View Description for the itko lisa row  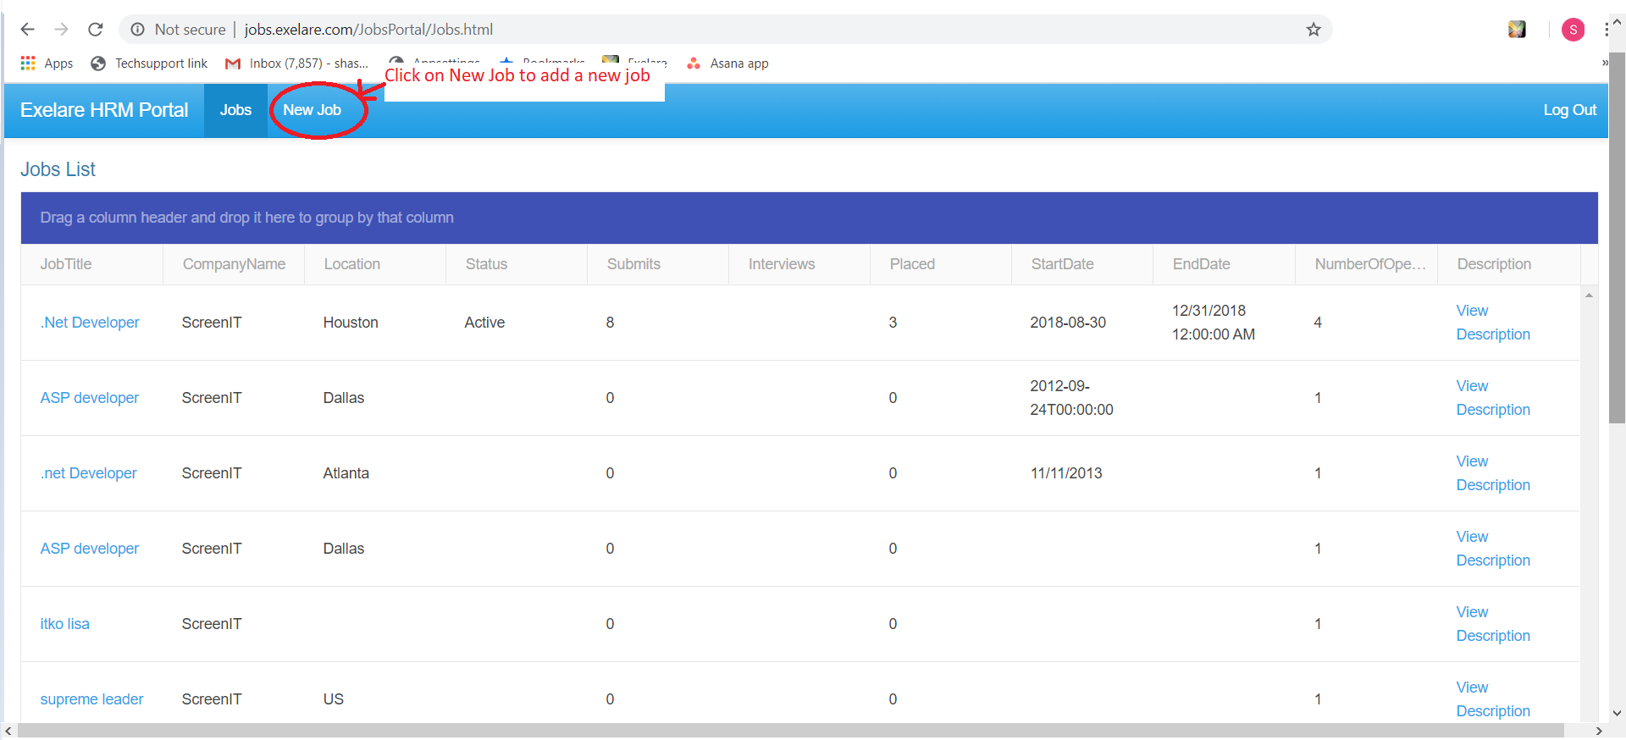[x=1493, y=624]
